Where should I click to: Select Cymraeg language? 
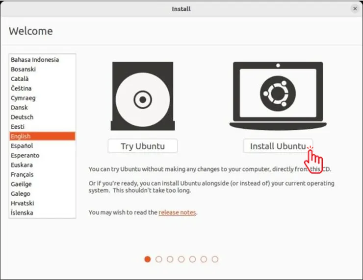tap(42, 98)
